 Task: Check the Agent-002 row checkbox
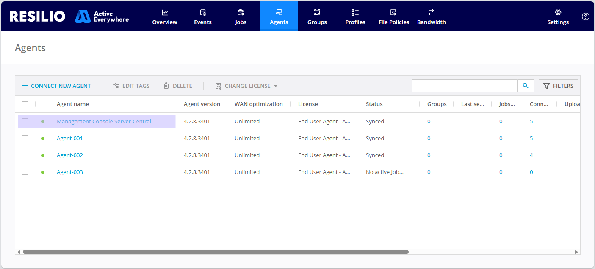[x=25, y=155]
